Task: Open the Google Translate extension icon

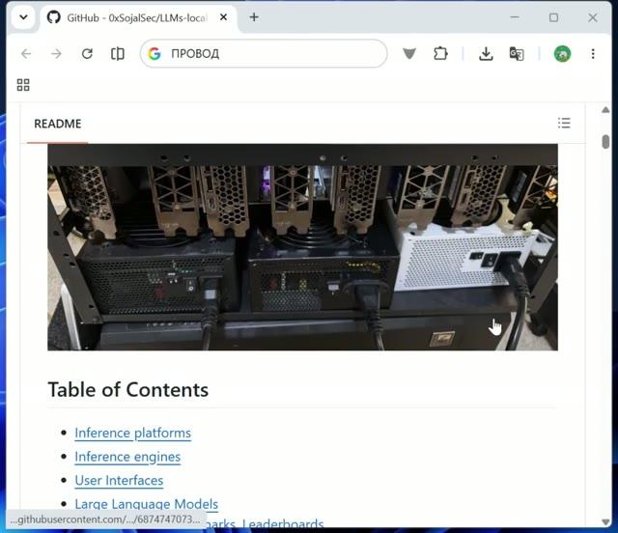Action: coord(517,54)
